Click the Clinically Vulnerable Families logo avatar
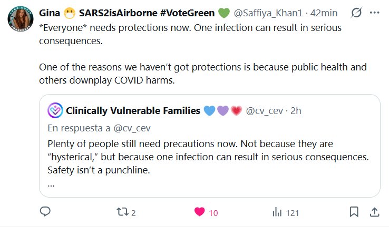The height and width of the screenshot is (227, 389). point(55,111)
